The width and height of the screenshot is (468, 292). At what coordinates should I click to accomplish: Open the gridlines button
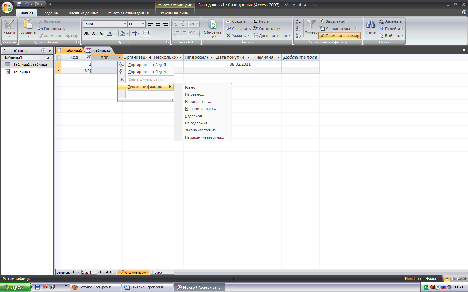pos(136,33)
